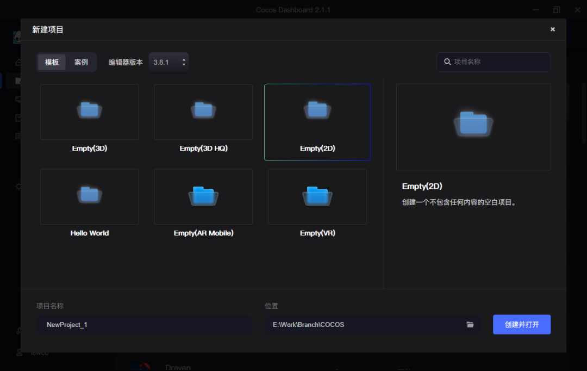This screenshot has height=371, width=587.
Task: Choose the Empty(2D) template card
Action: [x=317, y=122]
